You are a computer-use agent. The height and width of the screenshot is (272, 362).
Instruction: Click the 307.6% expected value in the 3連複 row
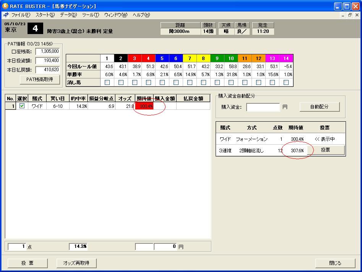(x=297, y=151)
